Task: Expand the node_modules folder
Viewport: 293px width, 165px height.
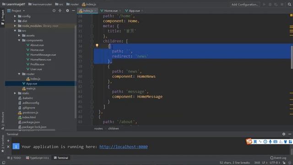Action: 15,26
